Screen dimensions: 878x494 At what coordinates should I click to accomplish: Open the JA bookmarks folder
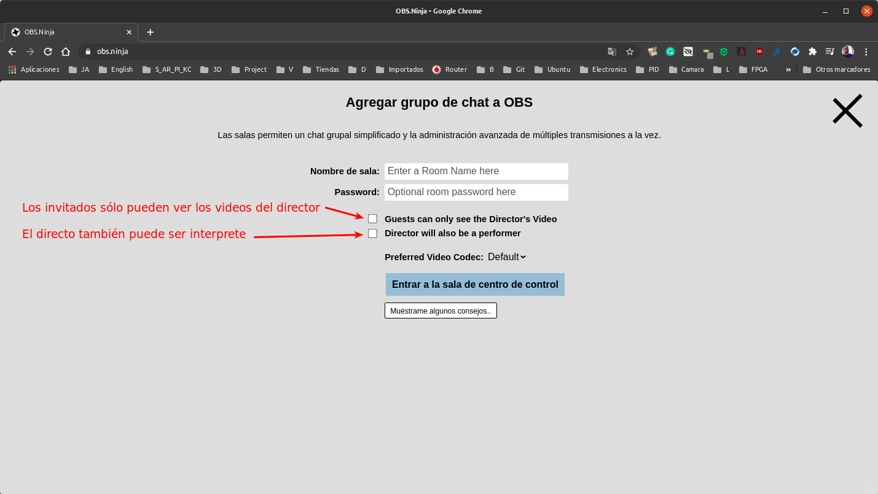79,69
